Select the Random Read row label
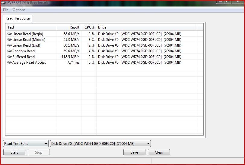Image resolution: width=245 pixels, height=165 pixels. 24,51
